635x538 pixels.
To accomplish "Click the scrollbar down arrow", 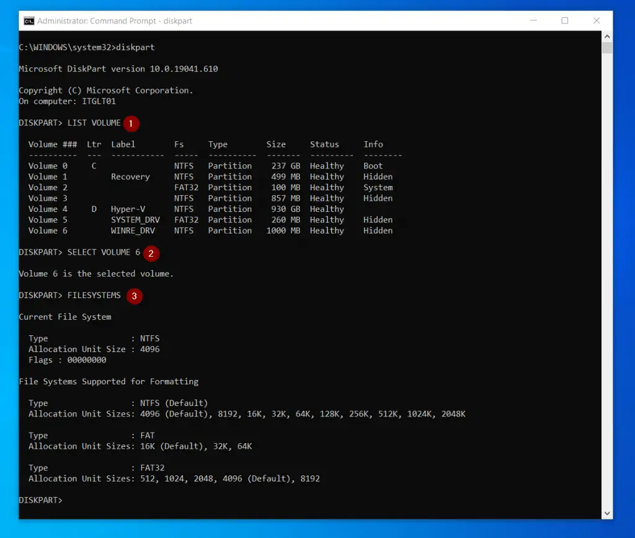I will click(x=606, y=513).
